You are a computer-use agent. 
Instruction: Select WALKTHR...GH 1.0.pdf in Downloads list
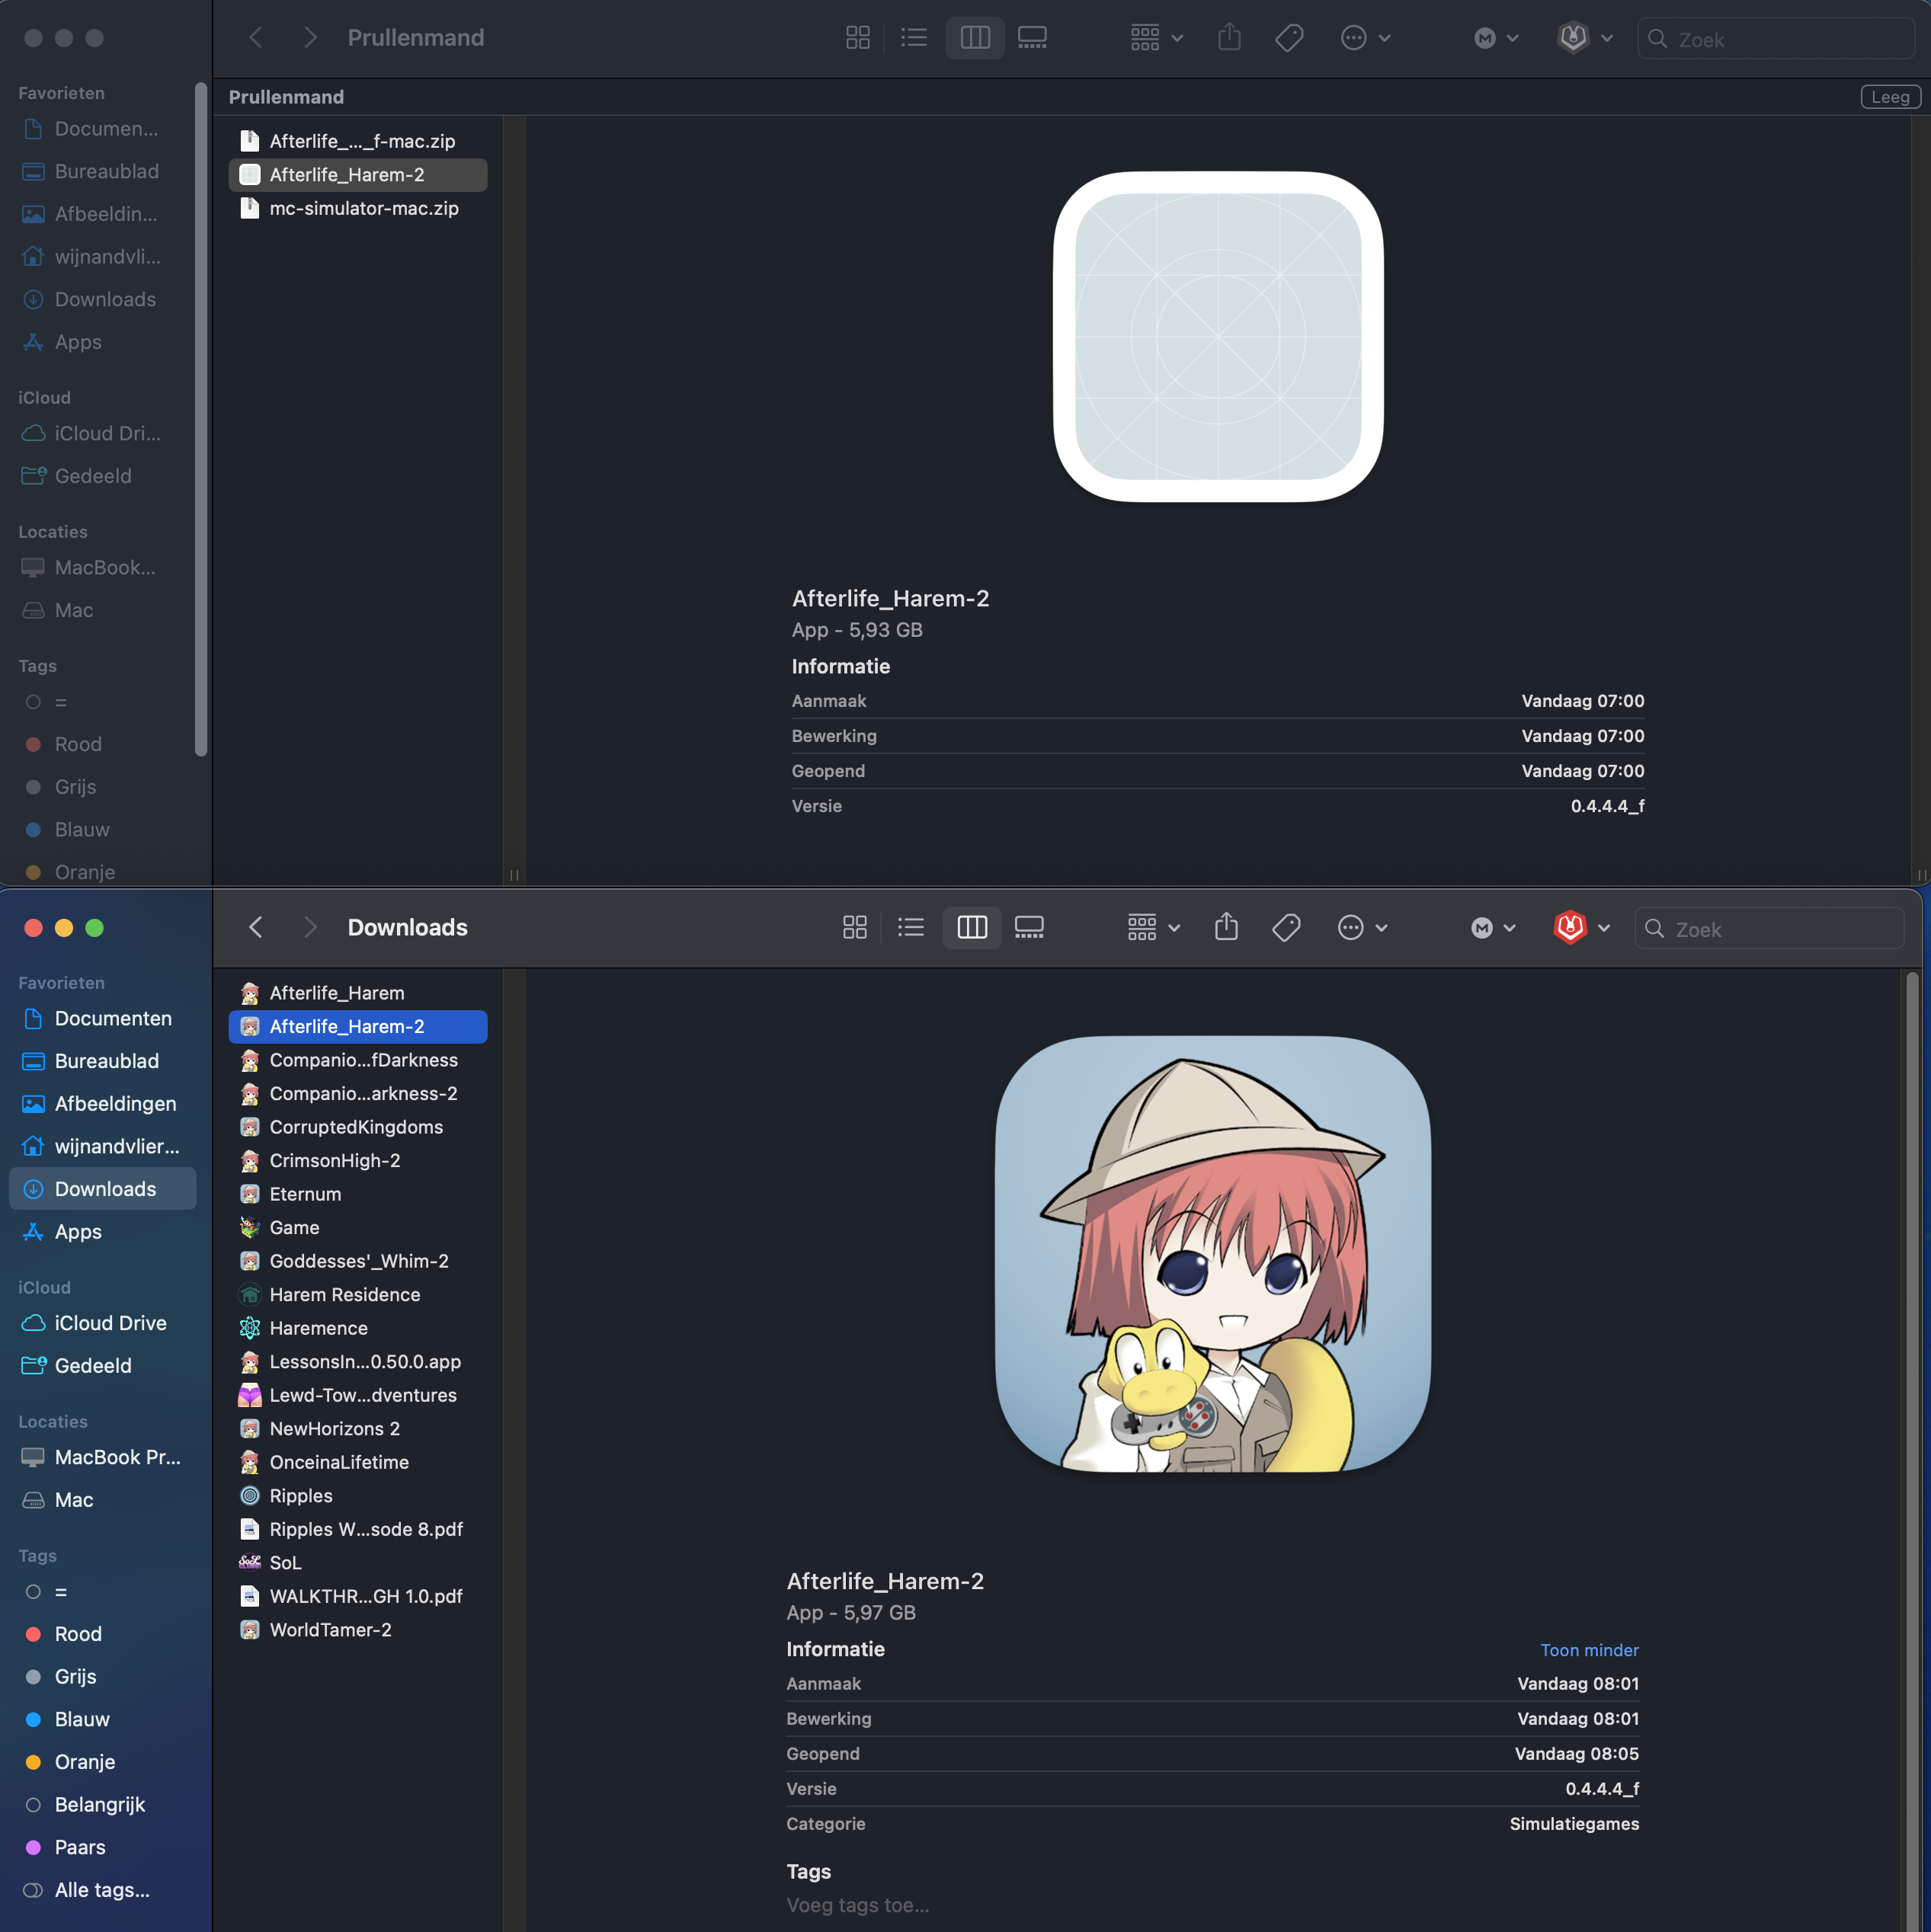click(358, 1597)
